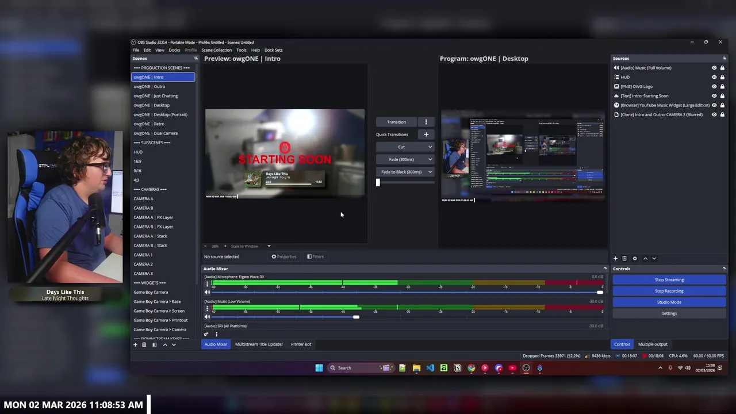The height and width of the screenshot is (414, 736).
Task: Hide the HUD source
Action: pyautogui.click(x=714, y=77)
